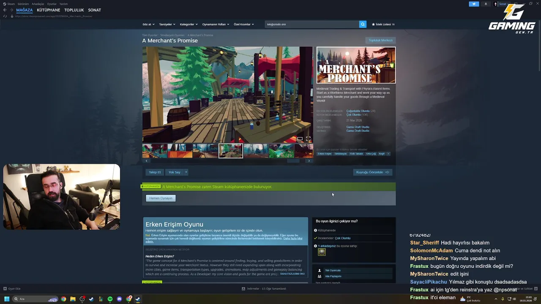Click thumbnail strip horizontal scroll handle
Viewport: 541px width, 304px height.
(293, 161)
